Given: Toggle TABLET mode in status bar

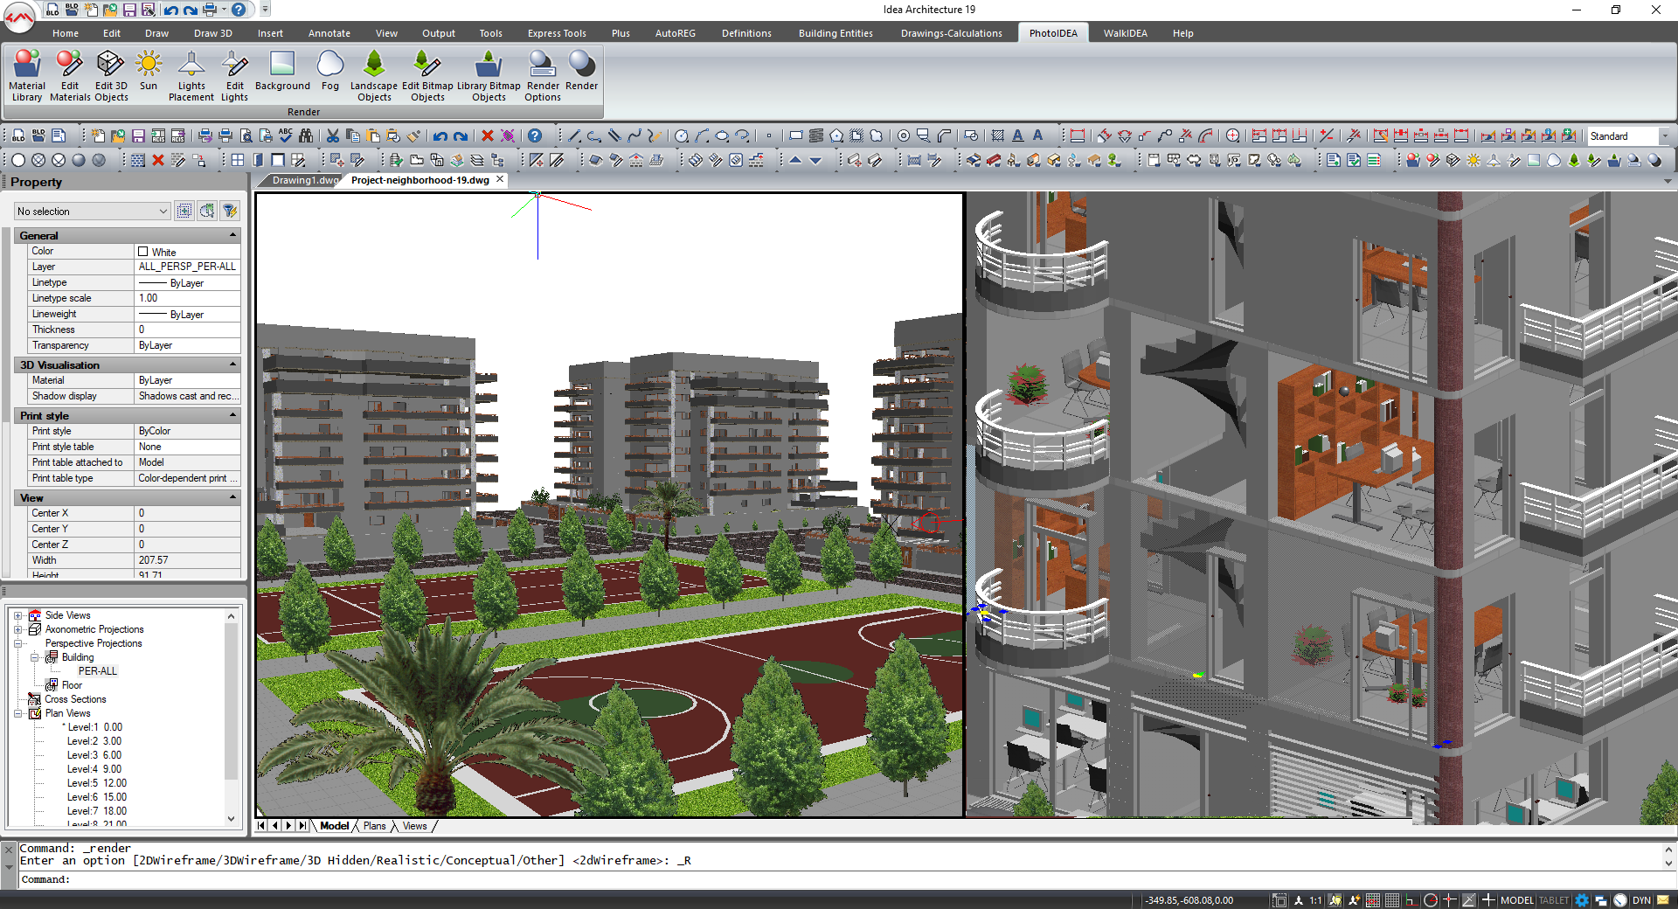Looking at the screenshot, I should pyautogui.click(x=1553, y=900).
